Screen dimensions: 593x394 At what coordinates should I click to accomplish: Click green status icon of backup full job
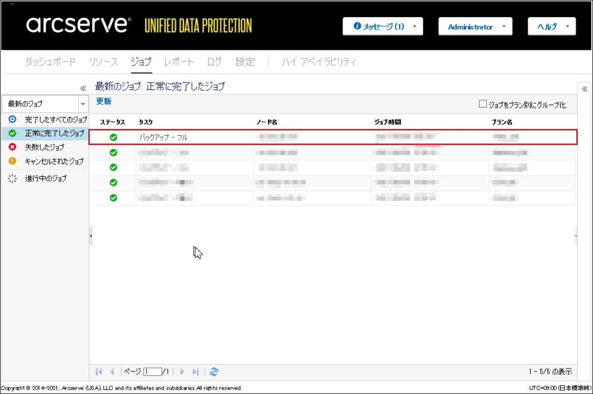(x=113, y=137)
